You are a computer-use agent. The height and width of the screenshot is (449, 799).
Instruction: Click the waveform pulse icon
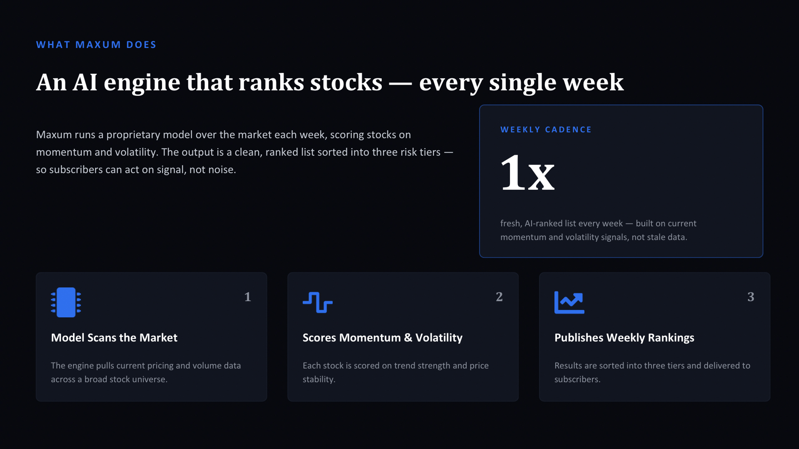[x=317, y=302]
